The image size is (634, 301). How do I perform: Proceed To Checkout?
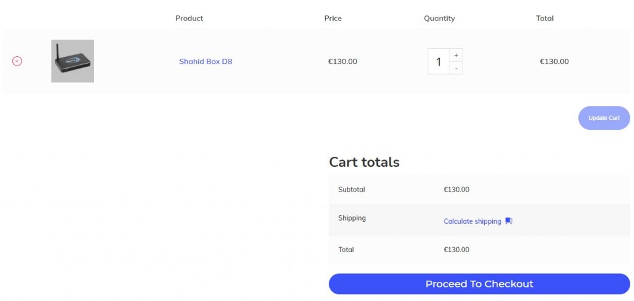pyautogui.click(x=479, y=284)
